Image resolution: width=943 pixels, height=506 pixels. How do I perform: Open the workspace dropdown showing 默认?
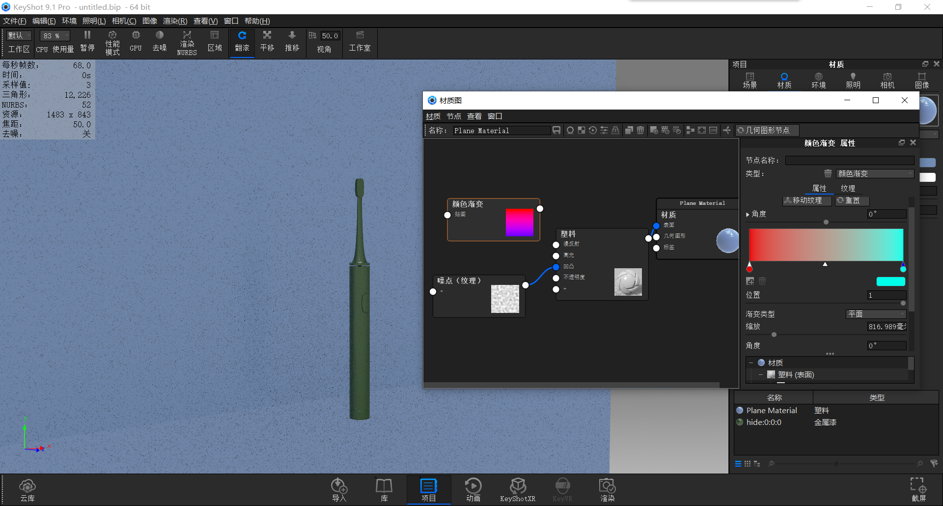point(18,35)
